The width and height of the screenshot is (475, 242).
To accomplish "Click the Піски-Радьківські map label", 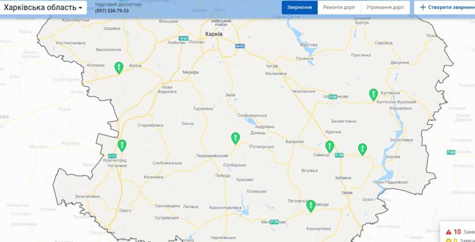I will coord(390,182).
